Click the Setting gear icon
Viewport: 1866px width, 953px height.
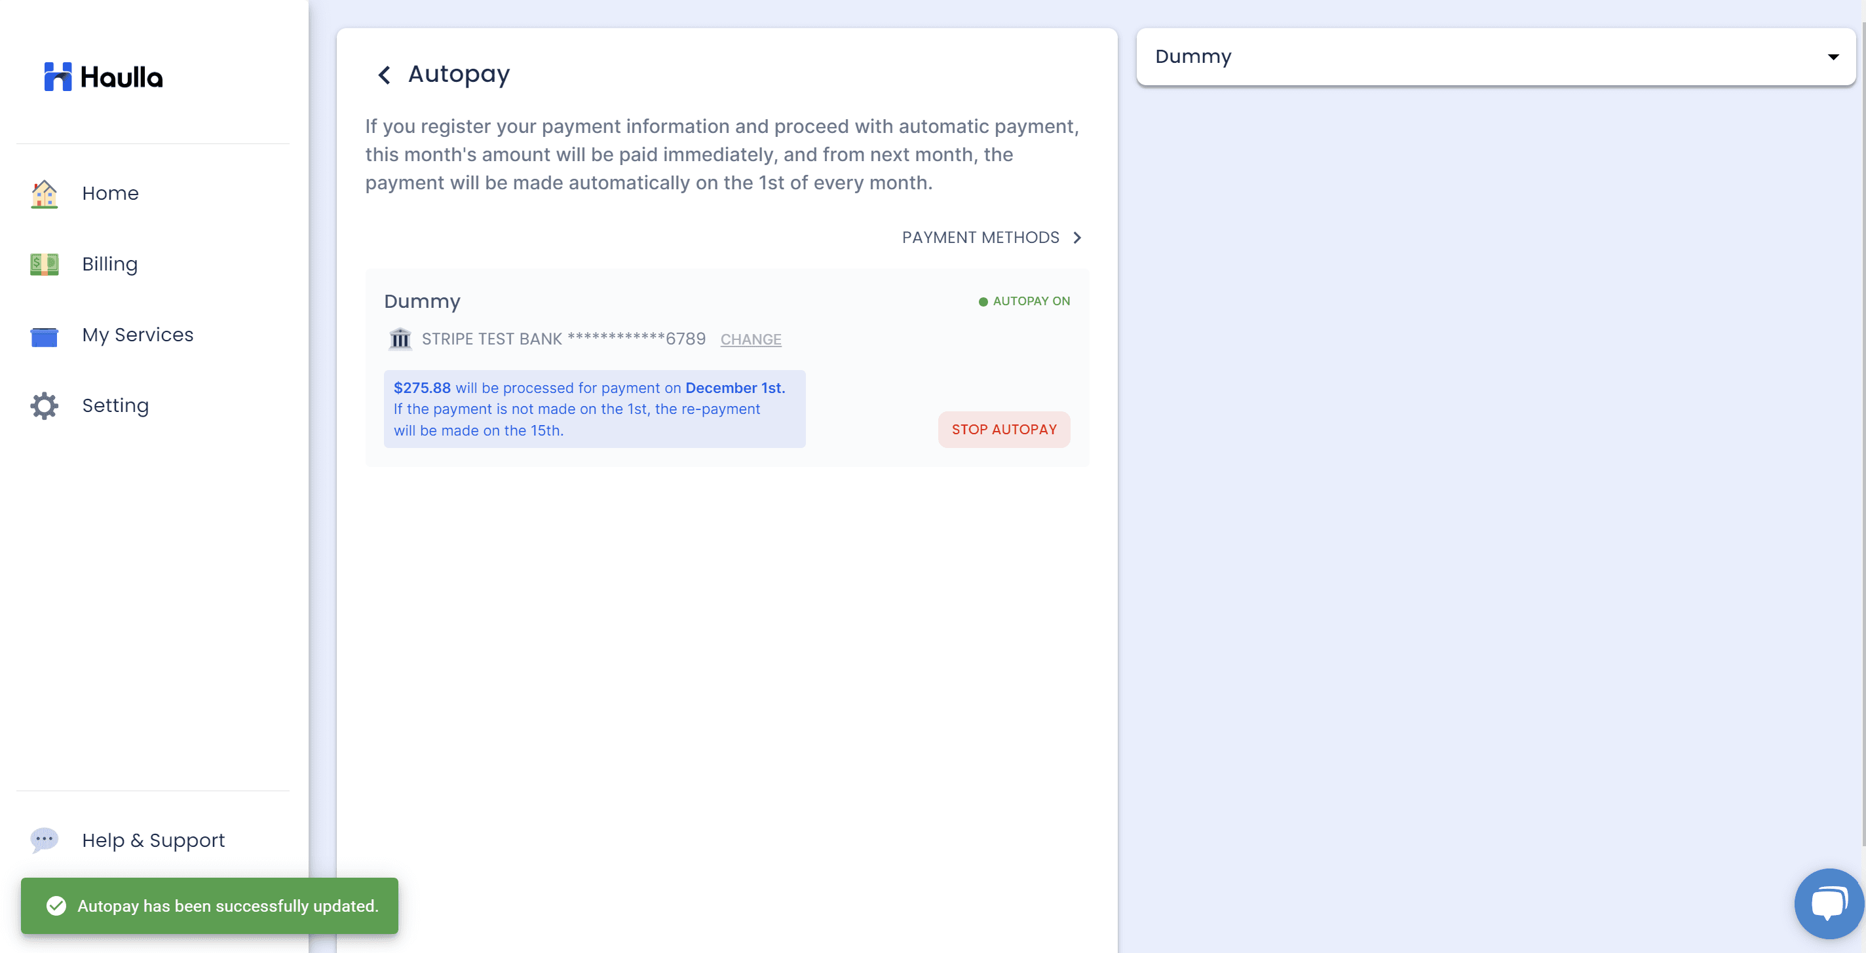pos(44,405)
